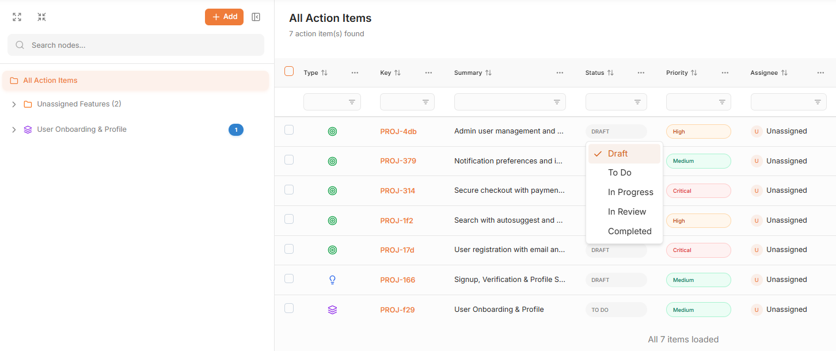Open the PROJ-379 key link
The width and height of the screenshot is (836, 351).
398,161
